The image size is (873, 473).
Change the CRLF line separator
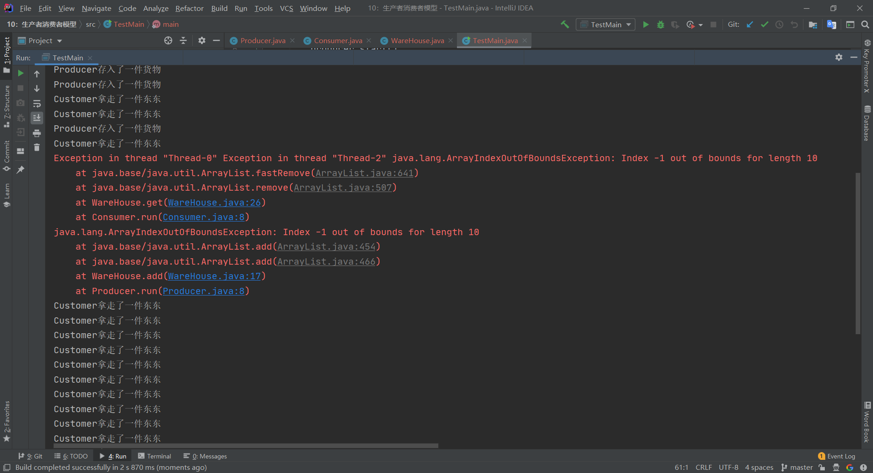703,467
